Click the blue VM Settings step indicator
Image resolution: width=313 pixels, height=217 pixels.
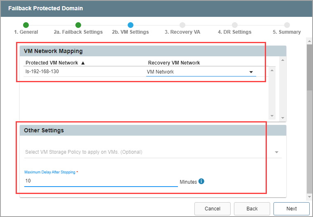[x=131, y=25]
